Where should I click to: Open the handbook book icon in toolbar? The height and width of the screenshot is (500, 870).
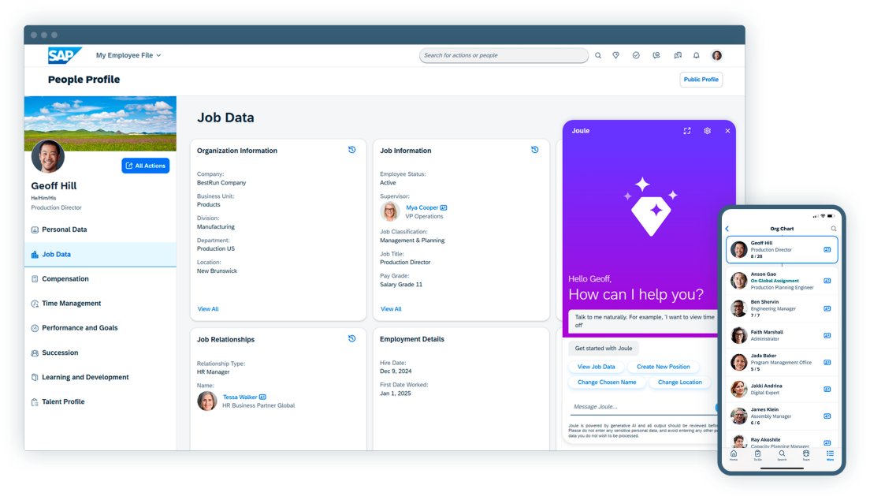[x=676, y=55]
